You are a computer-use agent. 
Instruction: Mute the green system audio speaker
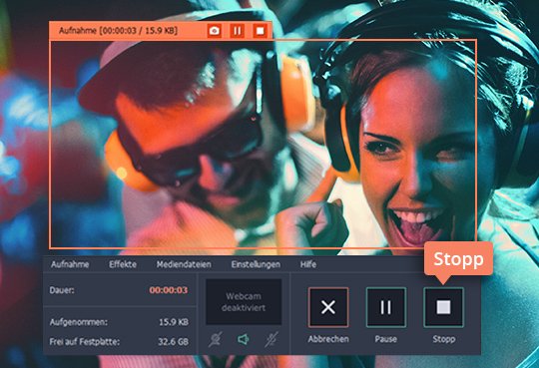244,339
